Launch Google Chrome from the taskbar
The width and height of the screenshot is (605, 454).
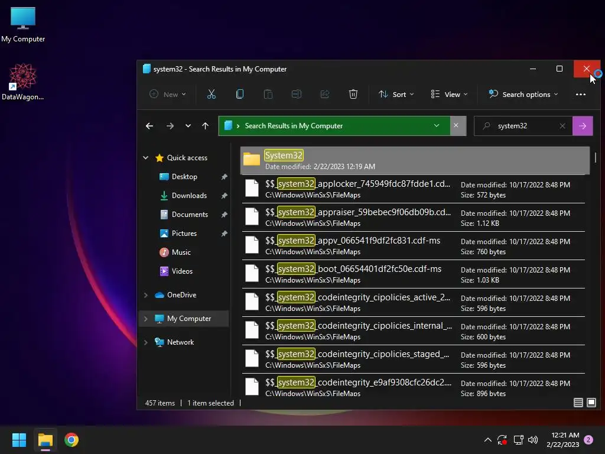coord(71,440)
